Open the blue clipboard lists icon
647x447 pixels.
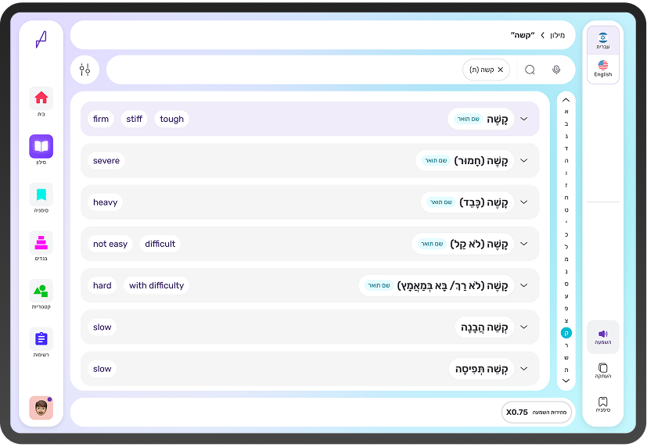pyautogui.click(x=41, y=339)
